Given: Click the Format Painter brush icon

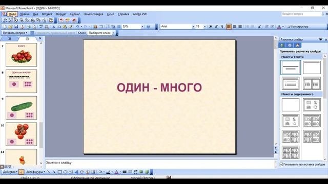Looking at the screenshot, I should point(71,27).
